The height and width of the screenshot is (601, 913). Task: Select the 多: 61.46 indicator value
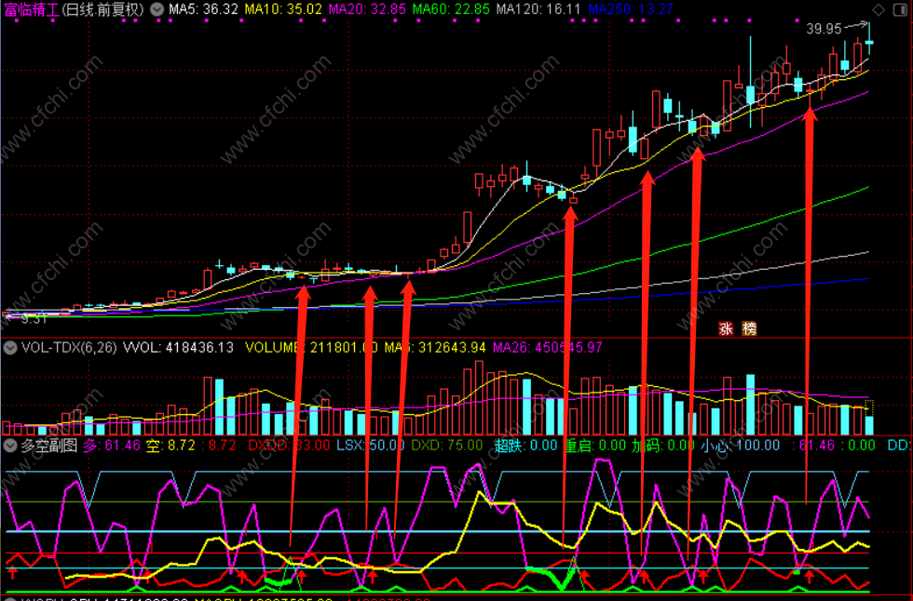tap(111, 446)
